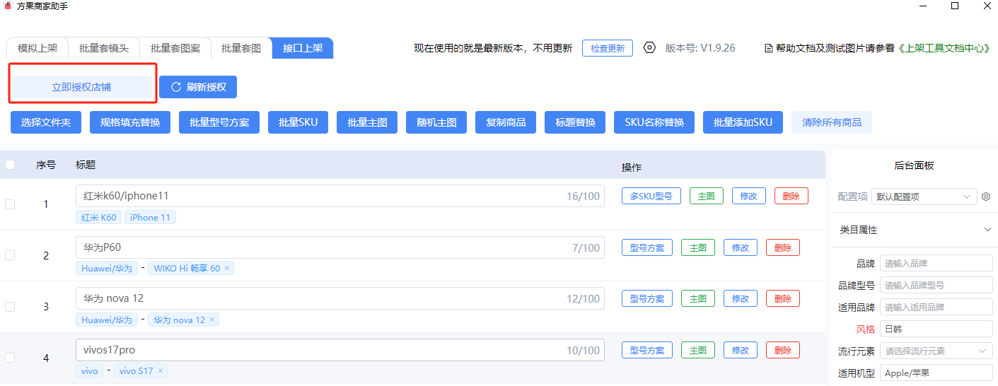Click the 检查更新 button

608,48
